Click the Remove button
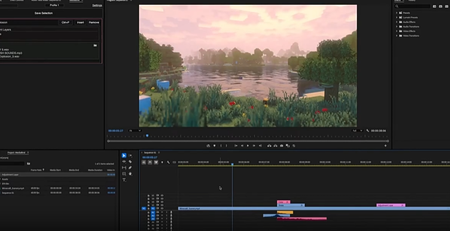 [94, 23]
